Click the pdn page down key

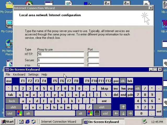(x=130, y=95)
